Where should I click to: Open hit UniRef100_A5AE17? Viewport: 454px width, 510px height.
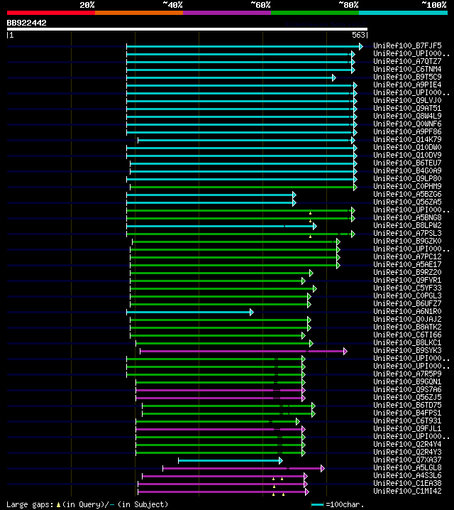tap(407, 264)
